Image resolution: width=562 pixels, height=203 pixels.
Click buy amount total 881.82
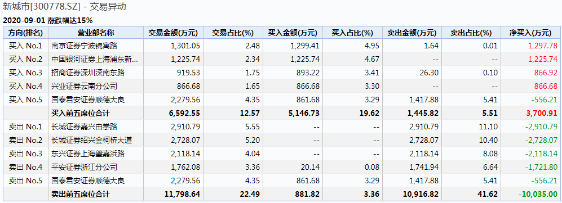click(307, 195)
